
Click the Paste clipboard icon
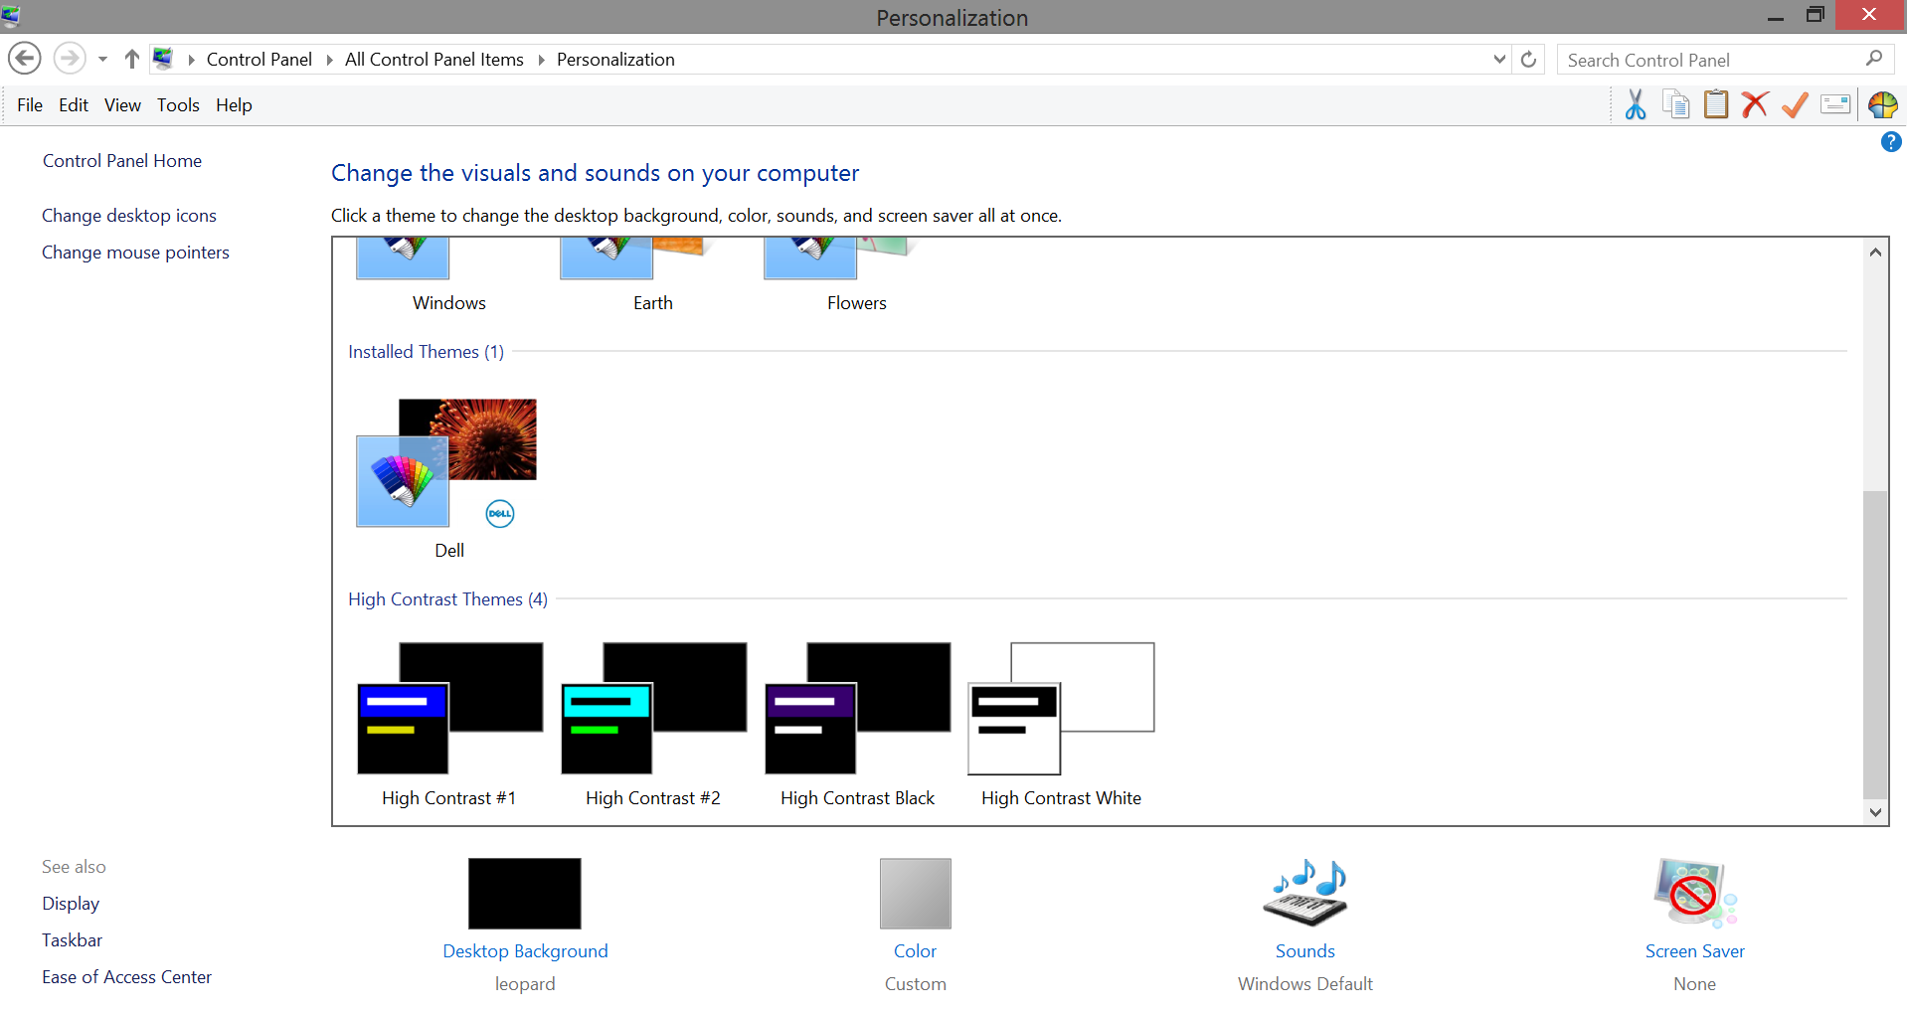[x=1715, y=104]
